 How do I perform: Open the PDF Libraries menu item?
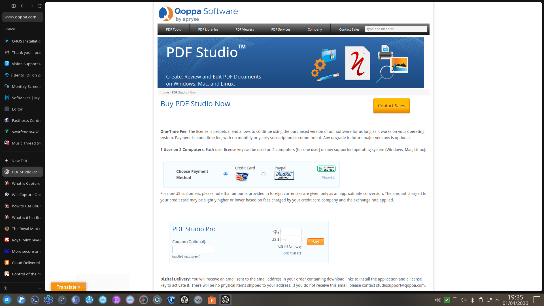(208, 29)
